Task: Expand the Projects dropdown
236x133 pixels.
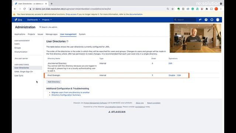Action: (x=47, y=20)
